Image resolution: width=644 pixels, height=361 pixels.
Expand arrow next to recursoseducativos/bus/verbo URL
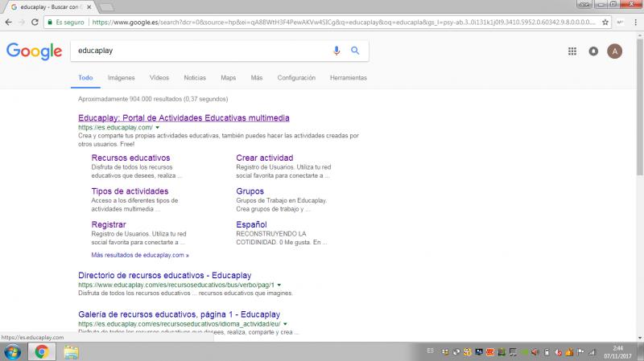[279, 285]
